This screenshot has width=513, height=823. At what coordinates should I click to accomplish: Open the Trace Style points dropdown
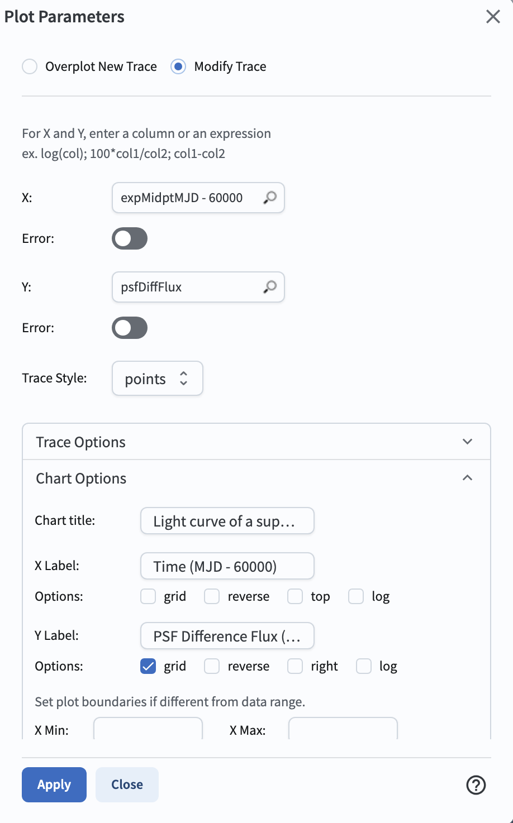pos(157,379)
